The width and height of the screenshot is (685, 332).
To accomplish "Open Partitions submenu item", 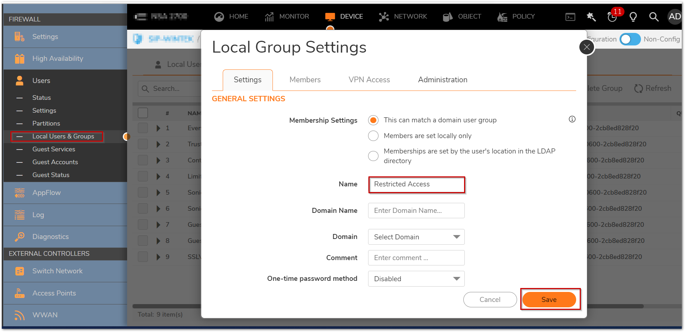I will point(46,123).
